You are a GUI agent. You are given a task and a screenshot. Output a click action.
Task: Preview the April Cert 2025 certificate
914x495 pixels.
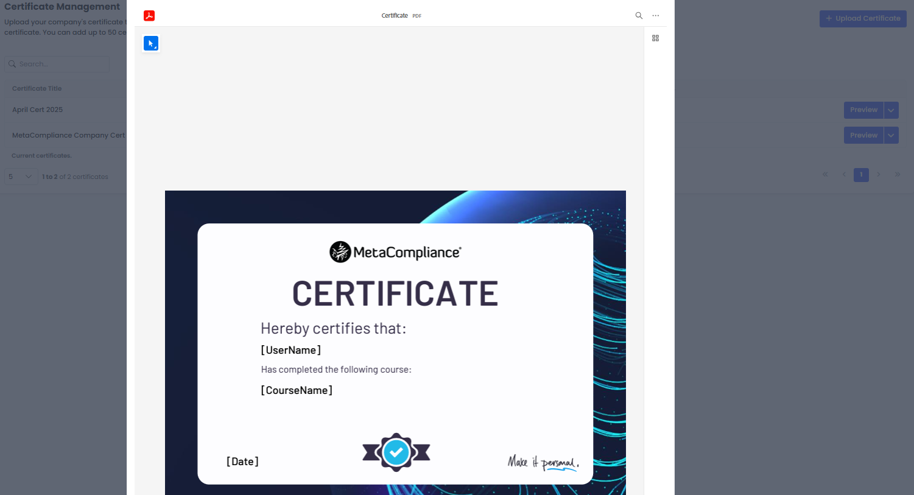(863, 110)
